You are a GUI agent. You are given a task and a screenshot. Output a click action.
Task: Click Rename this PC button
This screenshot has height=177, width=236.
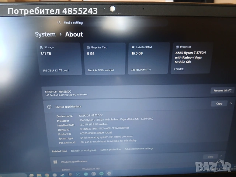[222, 90]
